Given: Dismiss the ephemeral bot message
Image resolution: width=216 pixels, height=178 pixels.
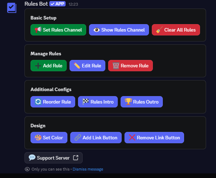Looking at the screenshot, I should coord(88,169).
